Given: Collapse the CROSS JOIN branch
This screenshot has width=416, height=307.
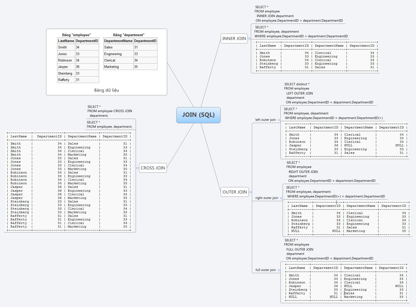Looking at the screenshot, I should click(137, 168).
